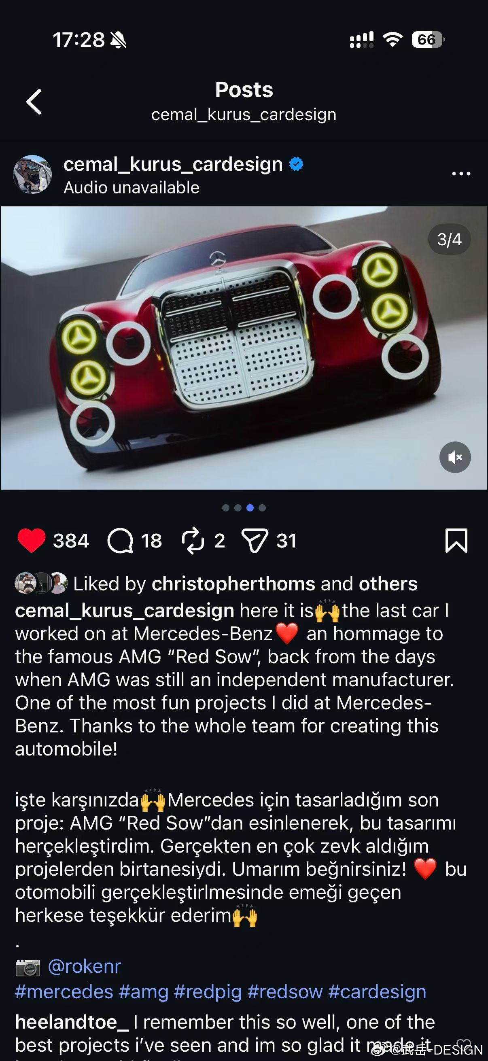Screen dimensions: 488x1061
Task: Select the fourth carousel page dot
Action: coord(262,508)
